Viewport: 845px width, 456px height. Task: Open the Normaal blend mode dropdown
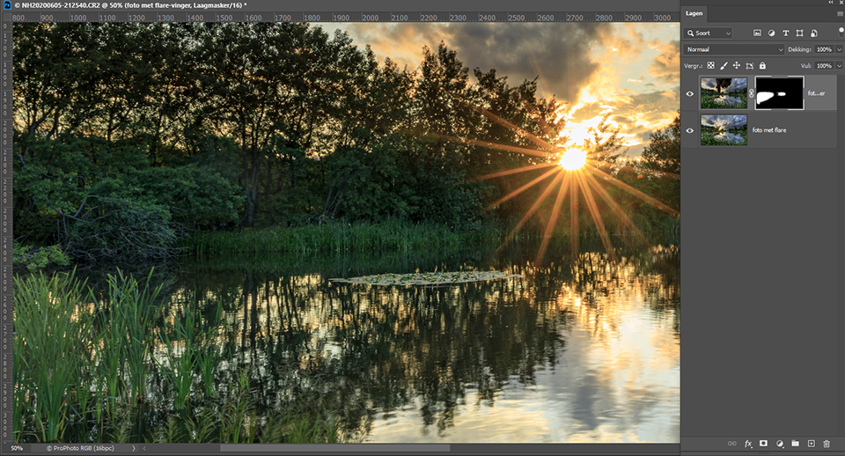tap(734, 49)
